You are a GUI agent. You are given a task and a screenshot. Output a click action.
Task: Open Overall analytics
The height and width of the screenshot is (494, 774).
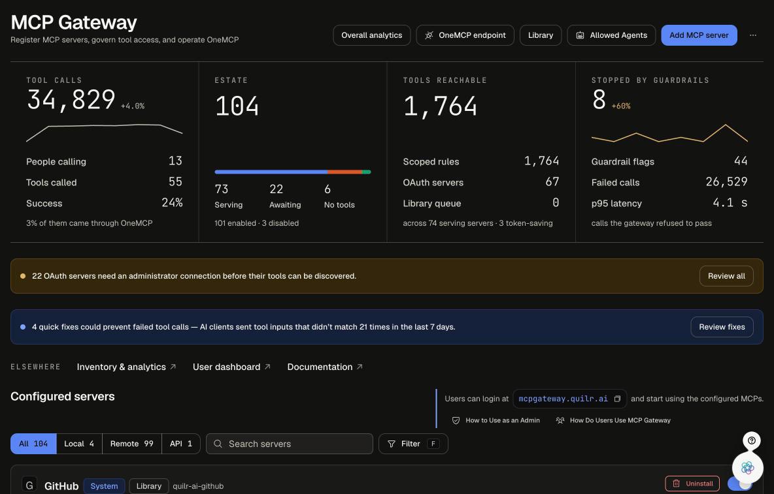click(372, 35)
